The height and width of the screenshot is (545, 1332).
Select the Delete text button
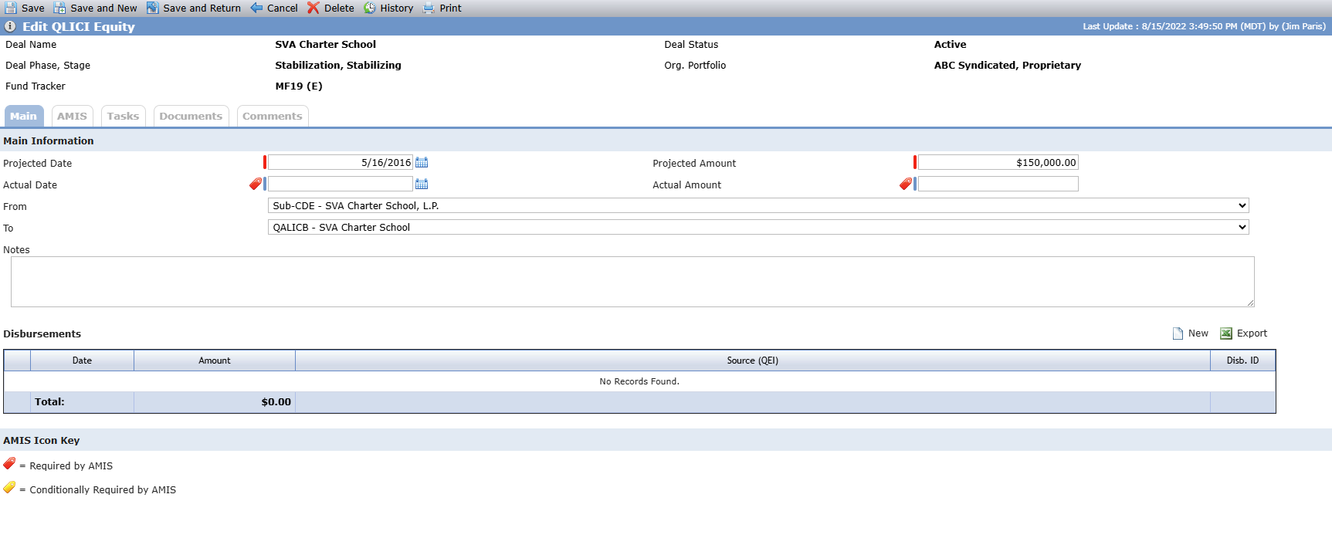[339, 8]
